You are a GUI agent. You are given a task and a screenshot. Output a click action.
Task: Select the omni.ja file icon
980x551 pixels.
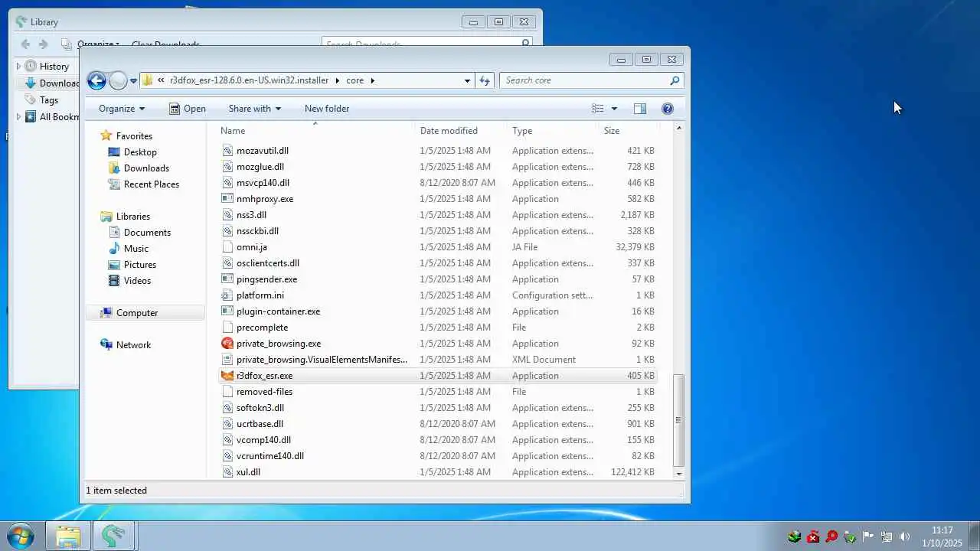click(227, 247)
